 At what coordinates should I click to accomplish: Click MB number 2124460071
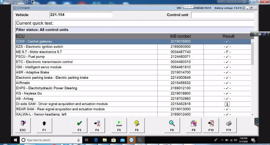(180, 57)
